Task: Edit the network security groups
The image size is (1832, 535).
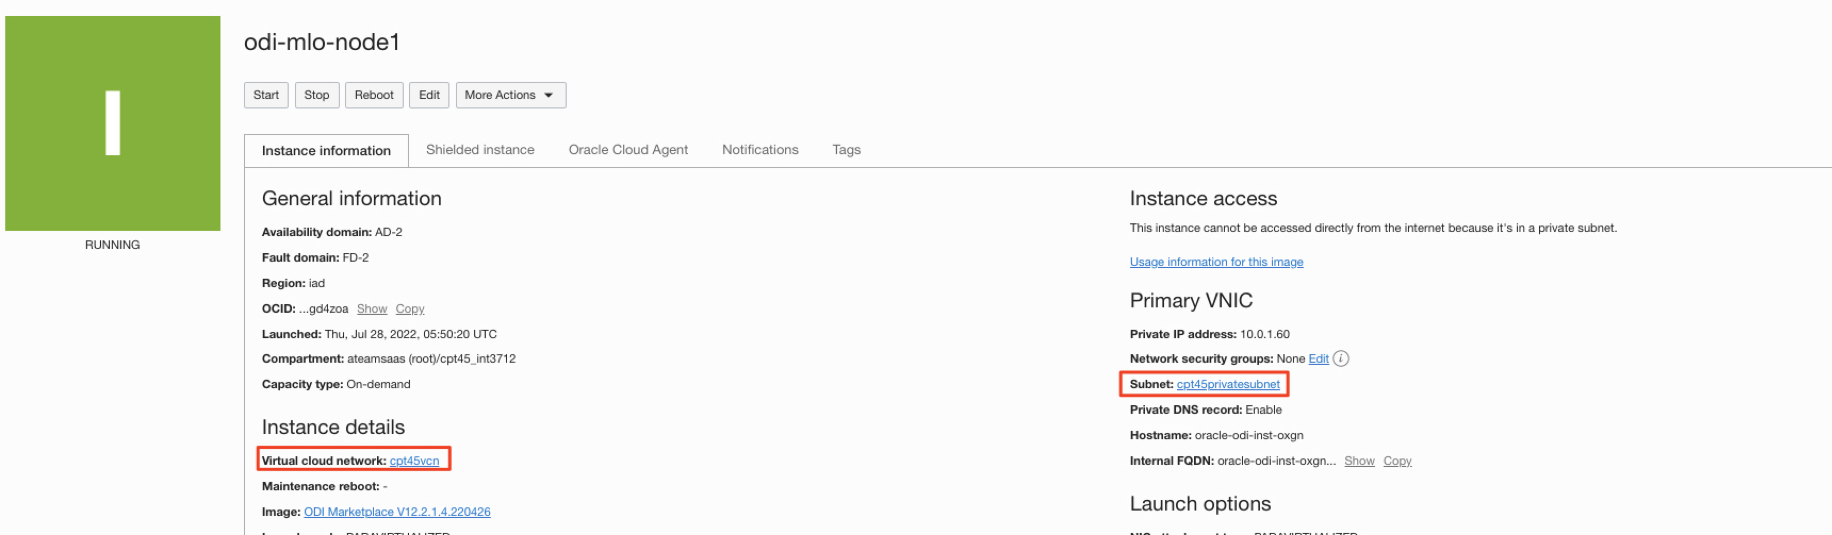Action: tap(1319, 359)
